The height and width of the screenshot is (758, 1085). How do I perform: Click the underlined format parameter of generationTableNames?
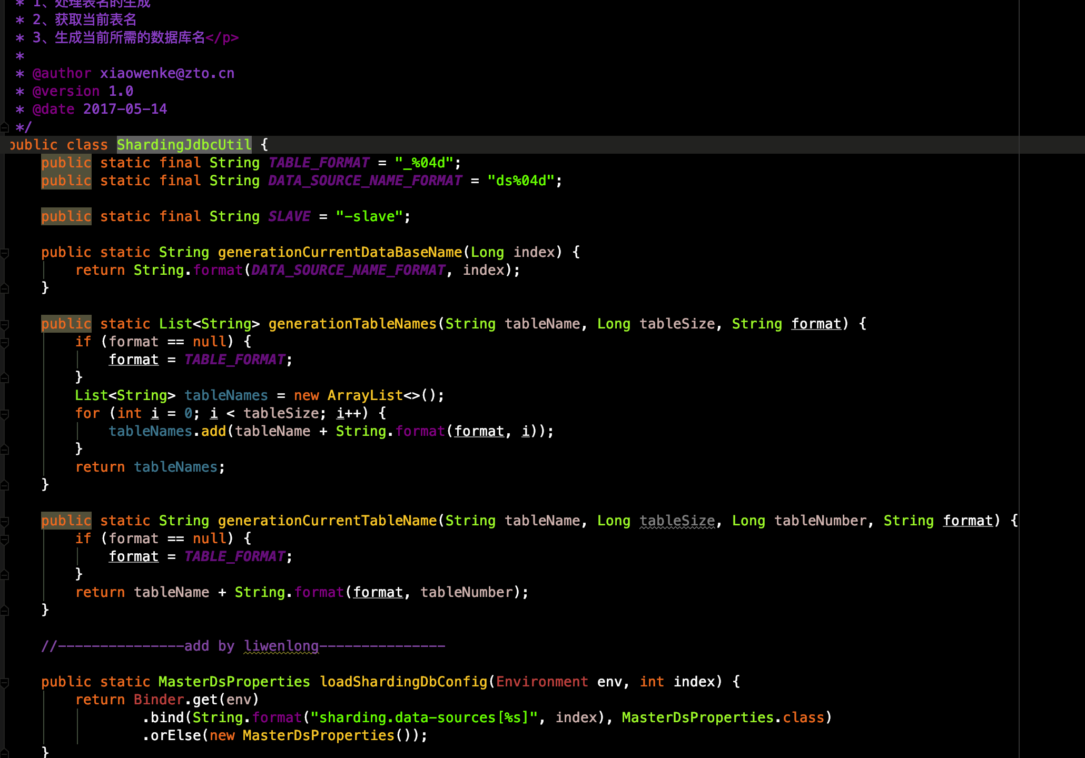[816, 324]
